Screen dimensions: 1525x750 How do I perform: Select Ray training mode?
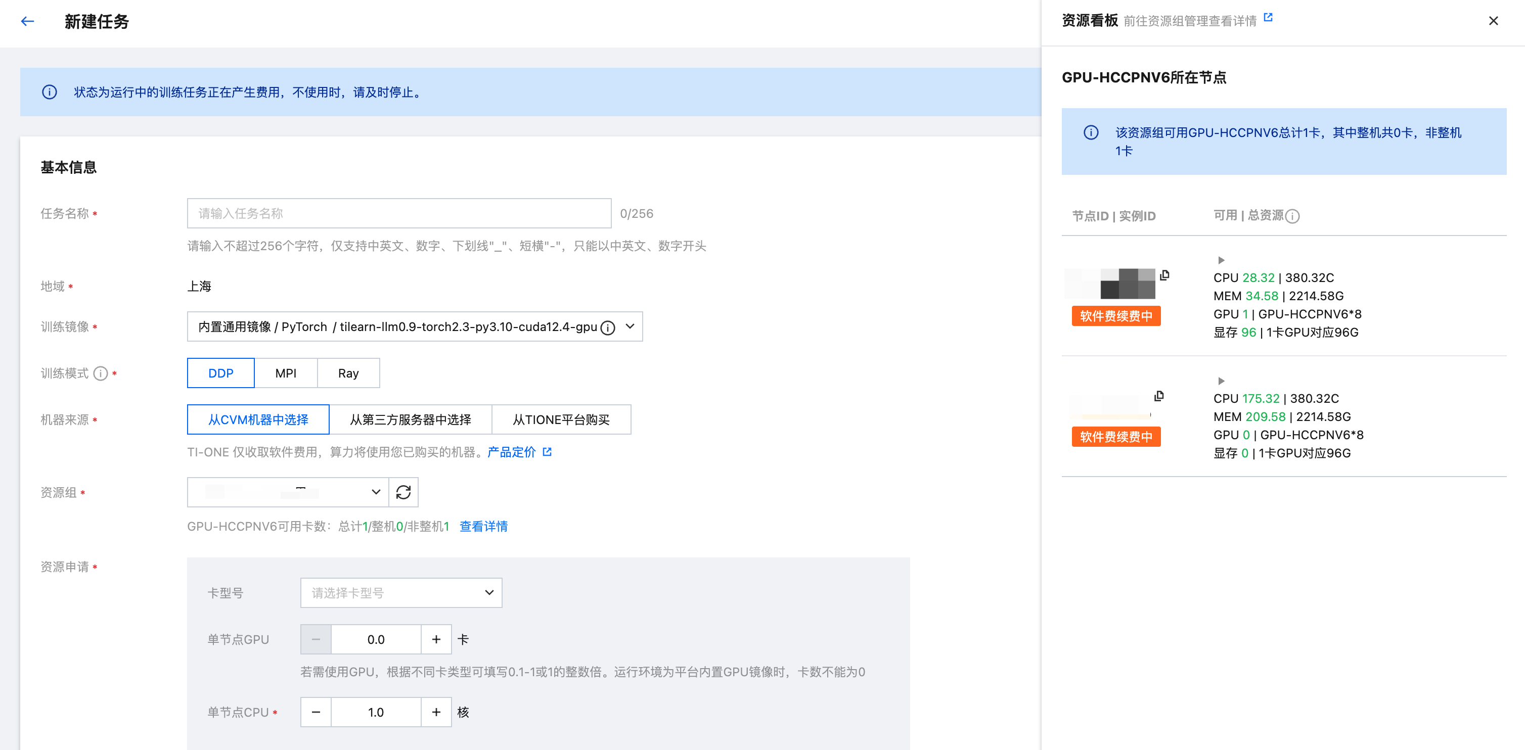click(x=348, y=373)
